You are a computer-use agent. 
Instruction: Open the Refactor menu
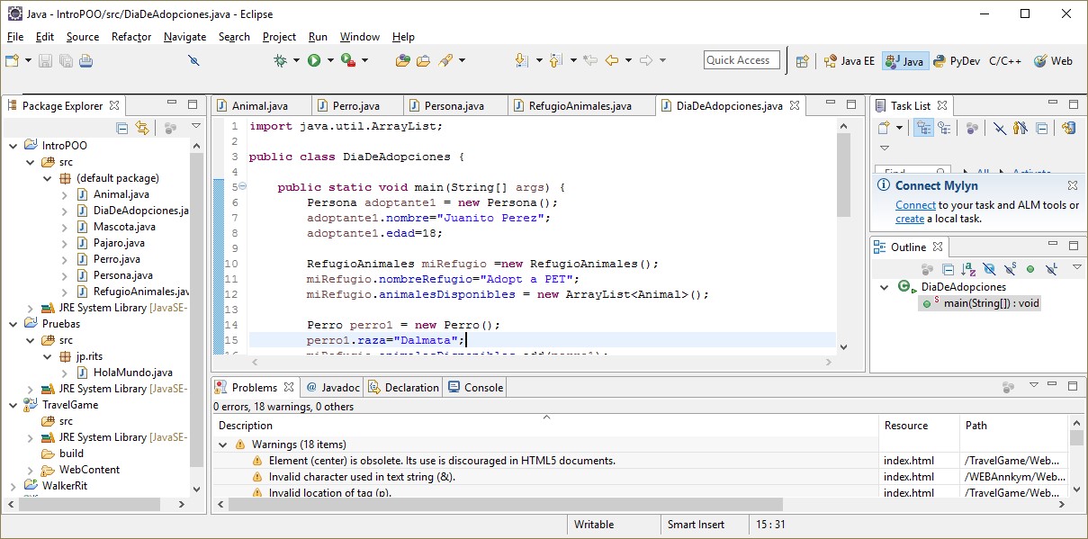(131, 37)
